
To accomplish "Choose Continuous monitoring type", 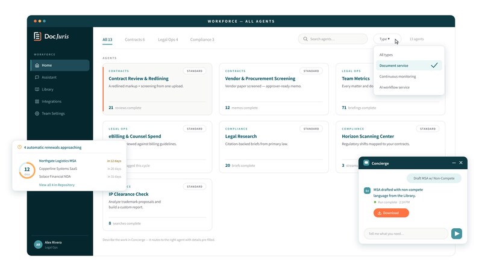I will pos(409,76).
